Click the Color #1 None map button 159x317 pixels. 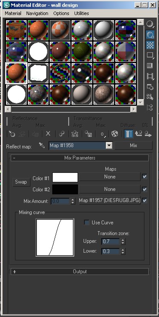[110, 177]
